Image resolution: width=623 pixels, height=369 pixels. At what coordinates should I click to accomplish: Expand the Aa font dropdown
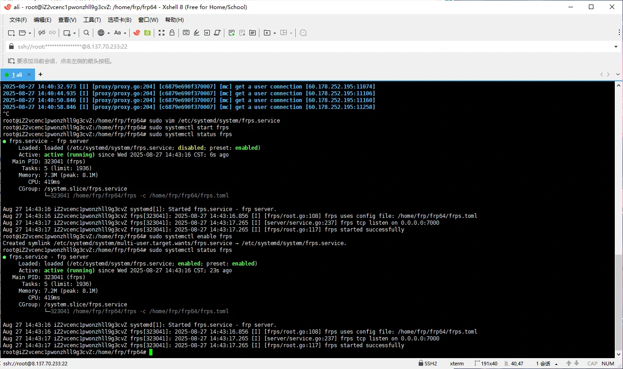pyautogui.click(x=125, y=33)
